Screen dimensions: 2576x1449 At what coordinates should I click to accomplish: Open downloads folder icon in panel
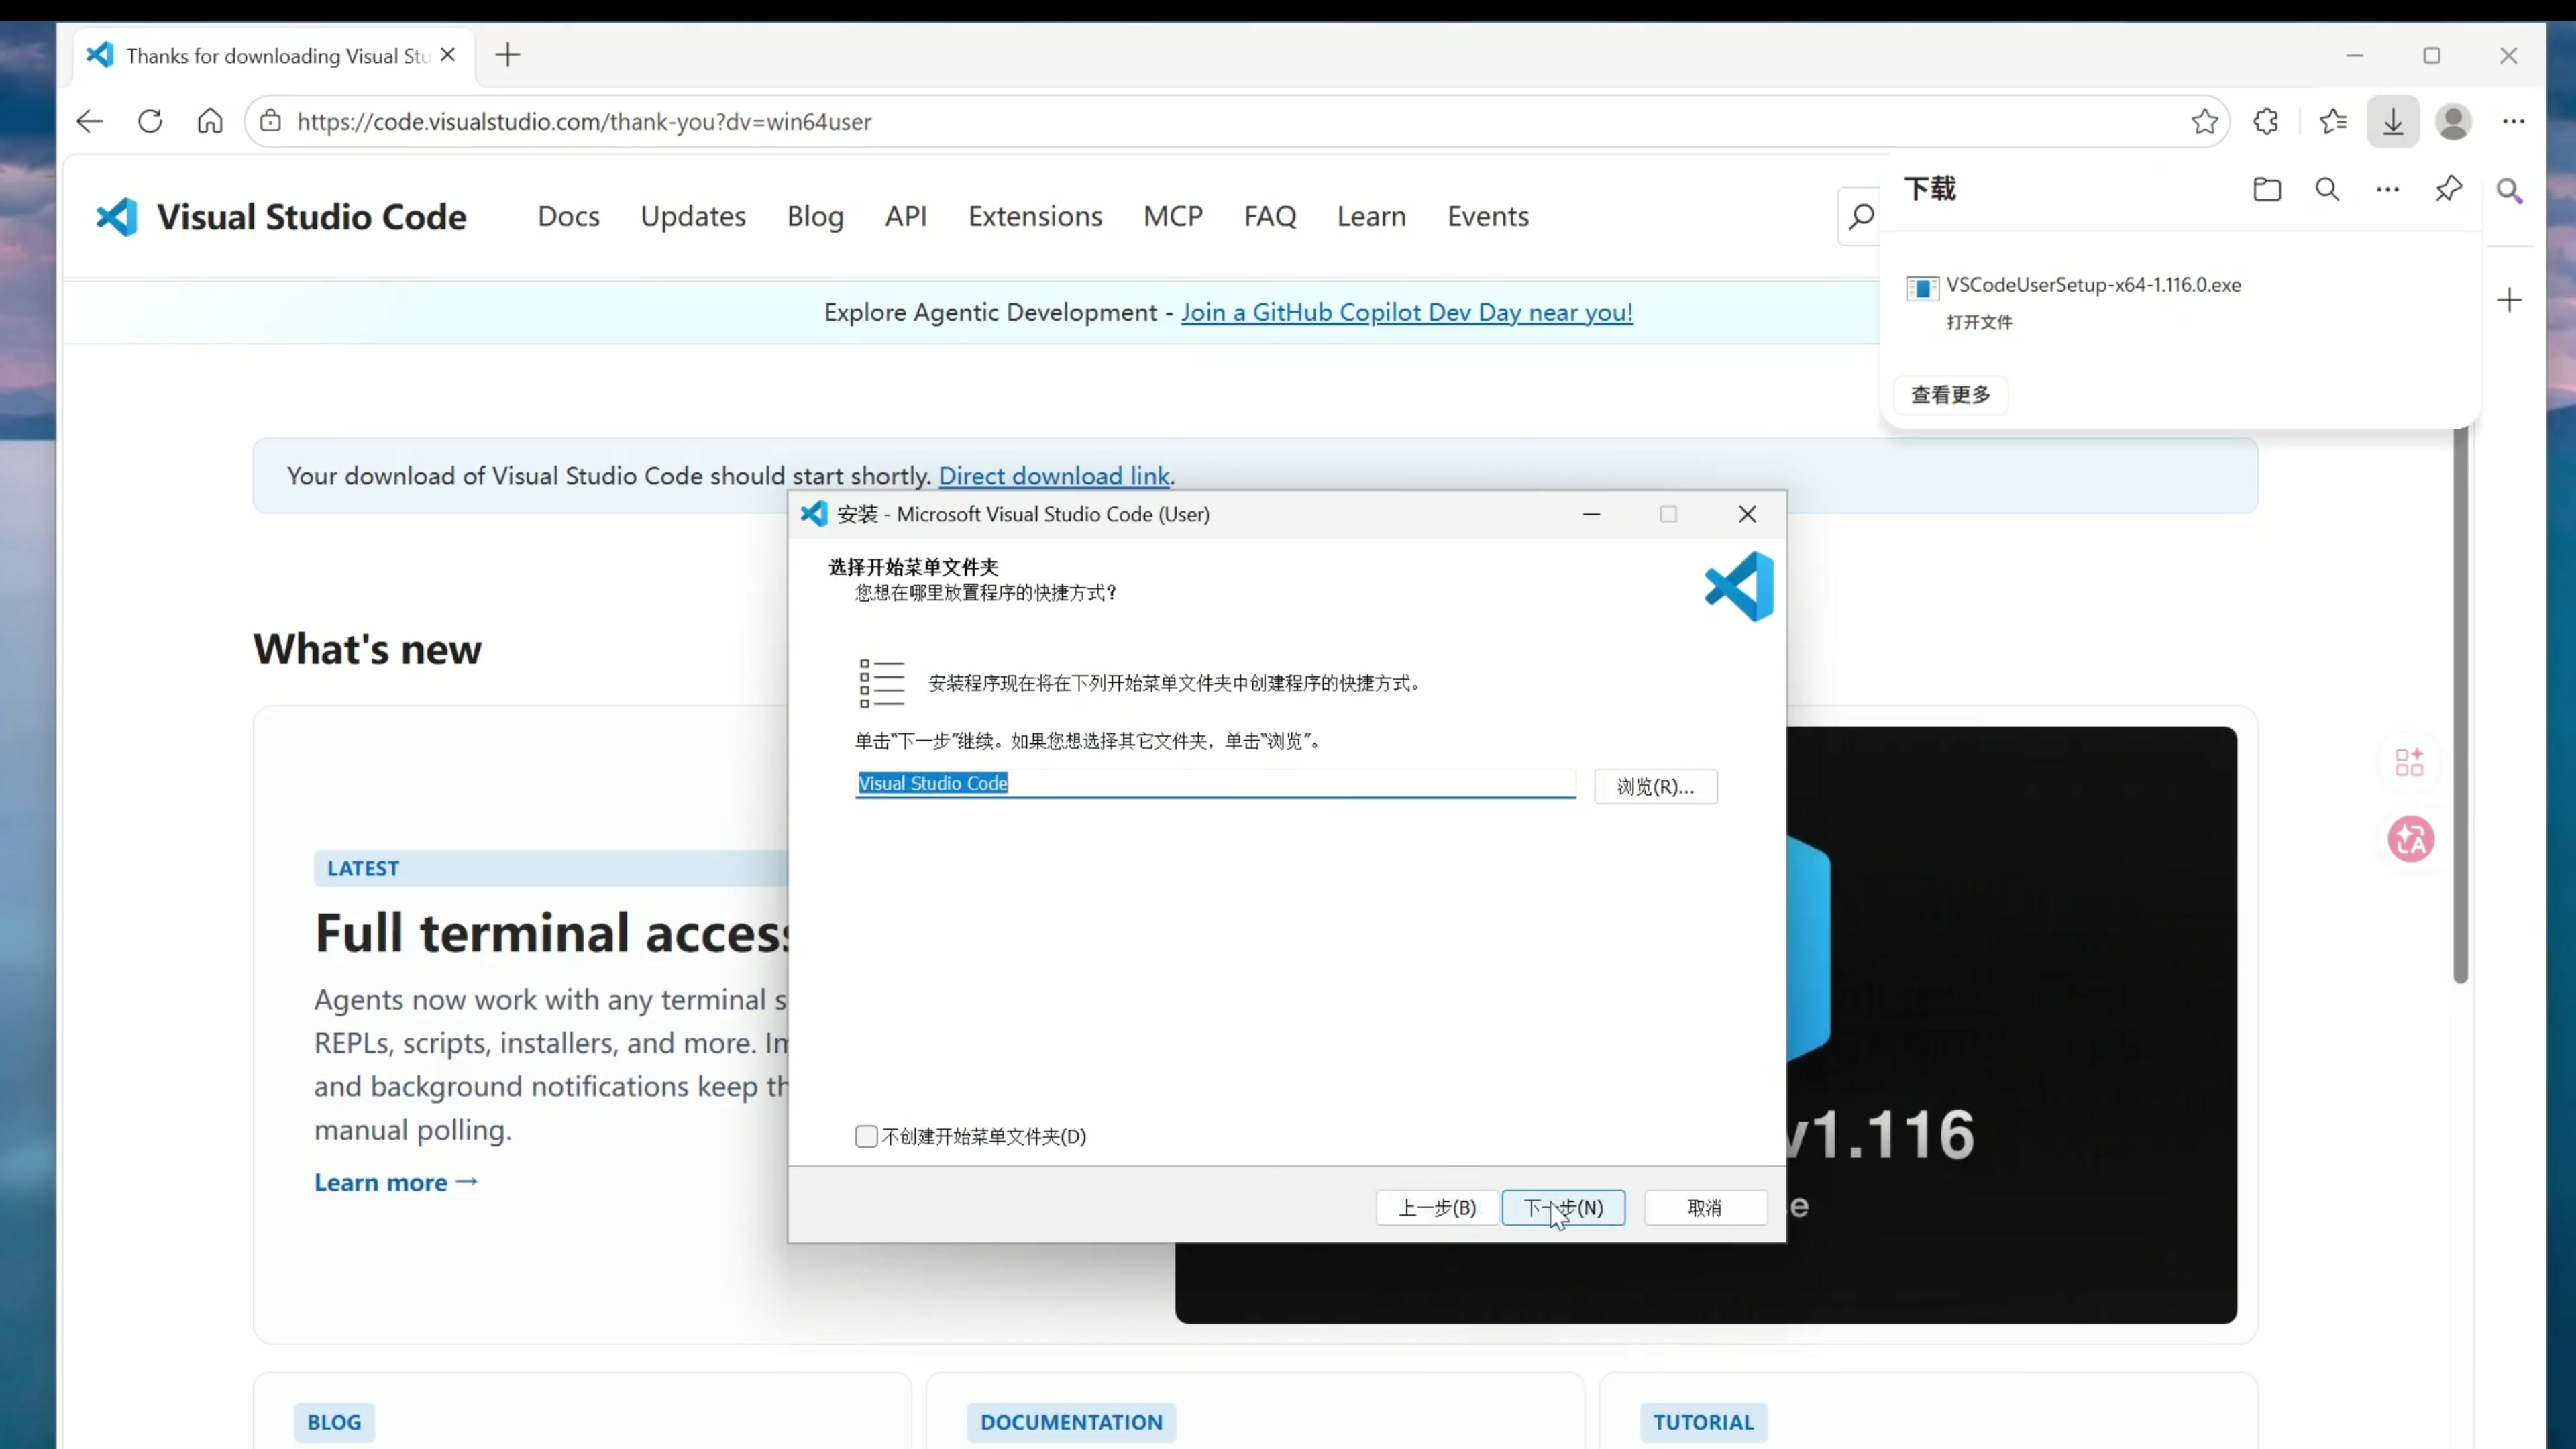(2267, 189)
